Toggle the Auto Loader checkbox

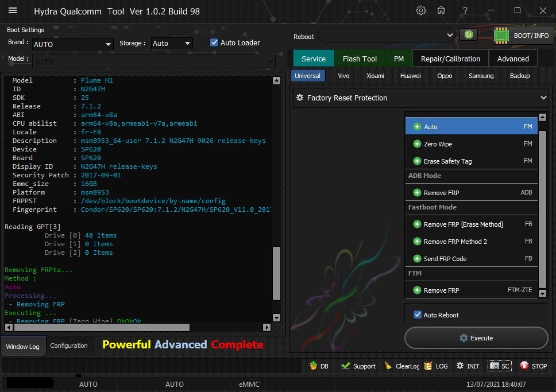pyautogui.click(x=214, y=42)
